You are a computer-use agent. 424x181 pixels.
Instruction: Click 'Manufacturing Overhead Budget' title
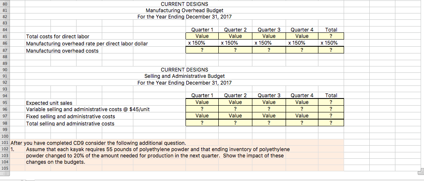(x=184, y=11)
